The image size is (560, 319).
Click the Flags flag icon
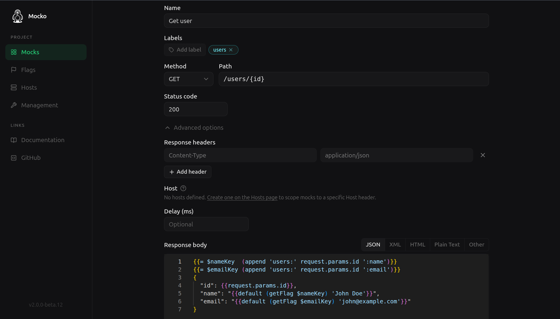tap(14, 70)
